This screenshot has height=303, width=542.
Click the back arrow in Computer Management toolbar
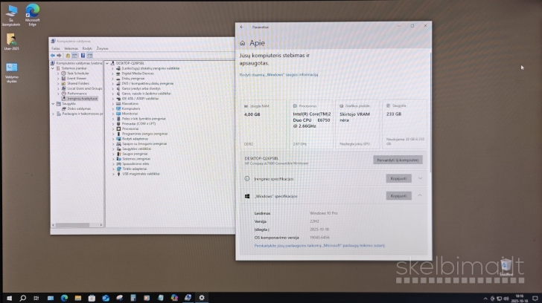(54, 55)
